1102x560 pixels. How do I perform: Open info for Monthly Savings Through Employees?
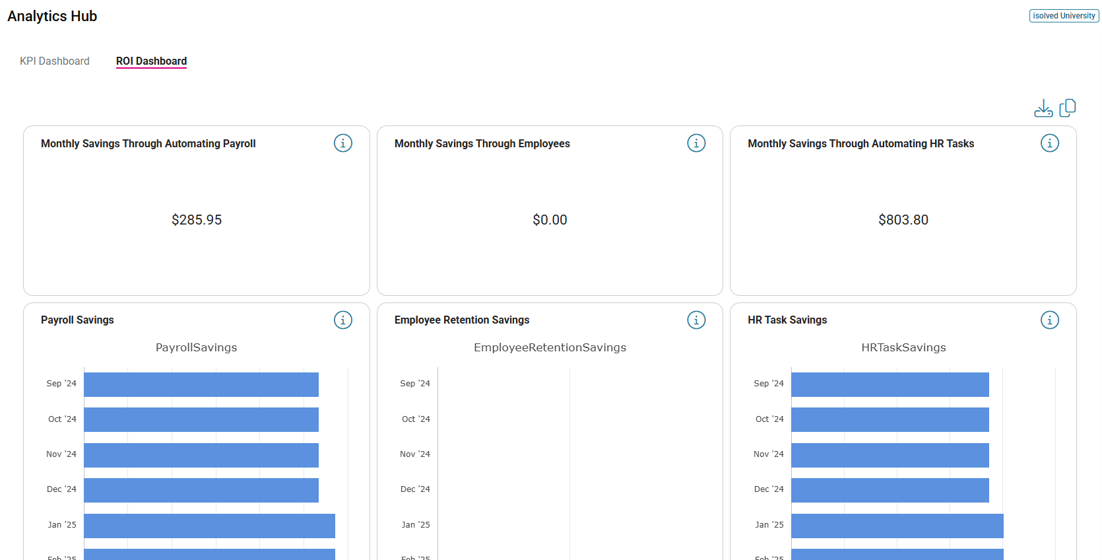(x=696, y=143)
